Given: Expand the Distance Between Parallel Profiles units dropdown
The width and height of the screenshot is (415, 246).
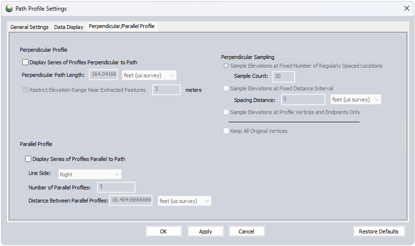Looking at the screenshot, I should point(184,201).
